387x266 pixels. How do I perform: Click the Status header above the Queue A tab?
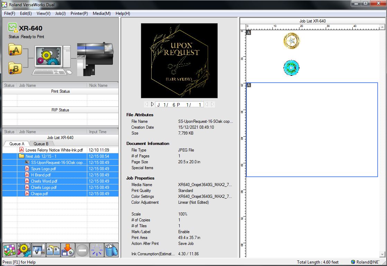(x=9, y=132)
